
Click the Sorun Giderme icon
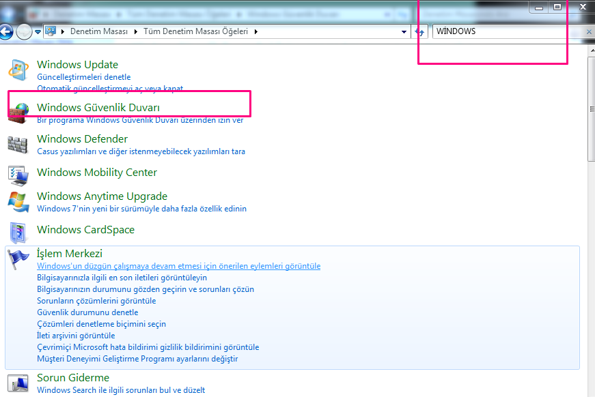click(x=18, y=383)
